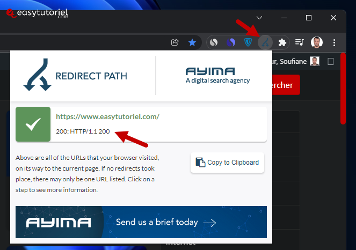Click the Ayima digital search agency logo
The height and width of the screenshot is (250, 356).
click(x=217, y=76)
